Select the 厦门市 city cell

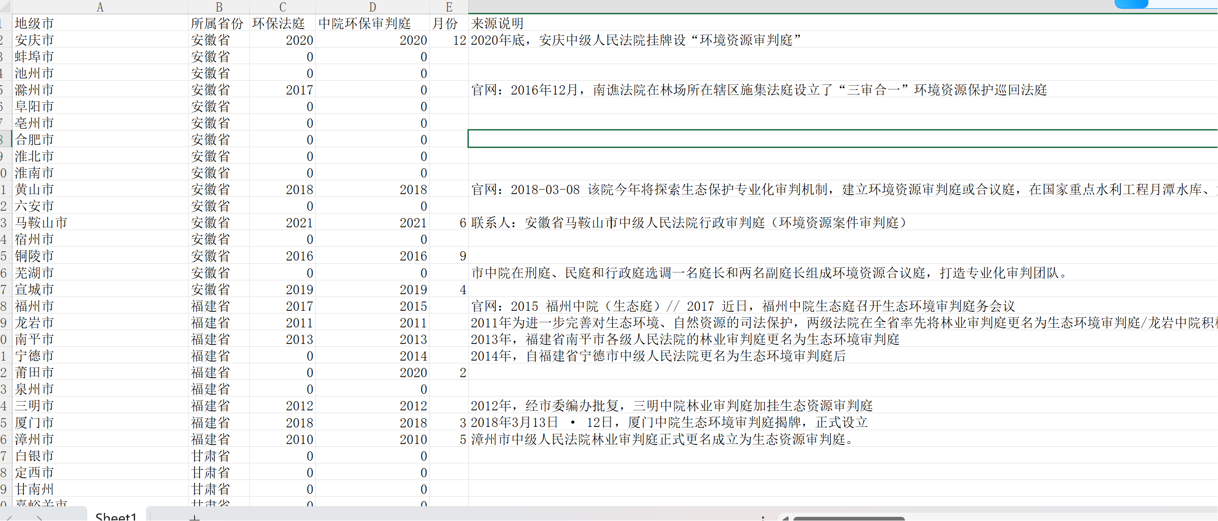pyautogui.click(x=34, y=423)
